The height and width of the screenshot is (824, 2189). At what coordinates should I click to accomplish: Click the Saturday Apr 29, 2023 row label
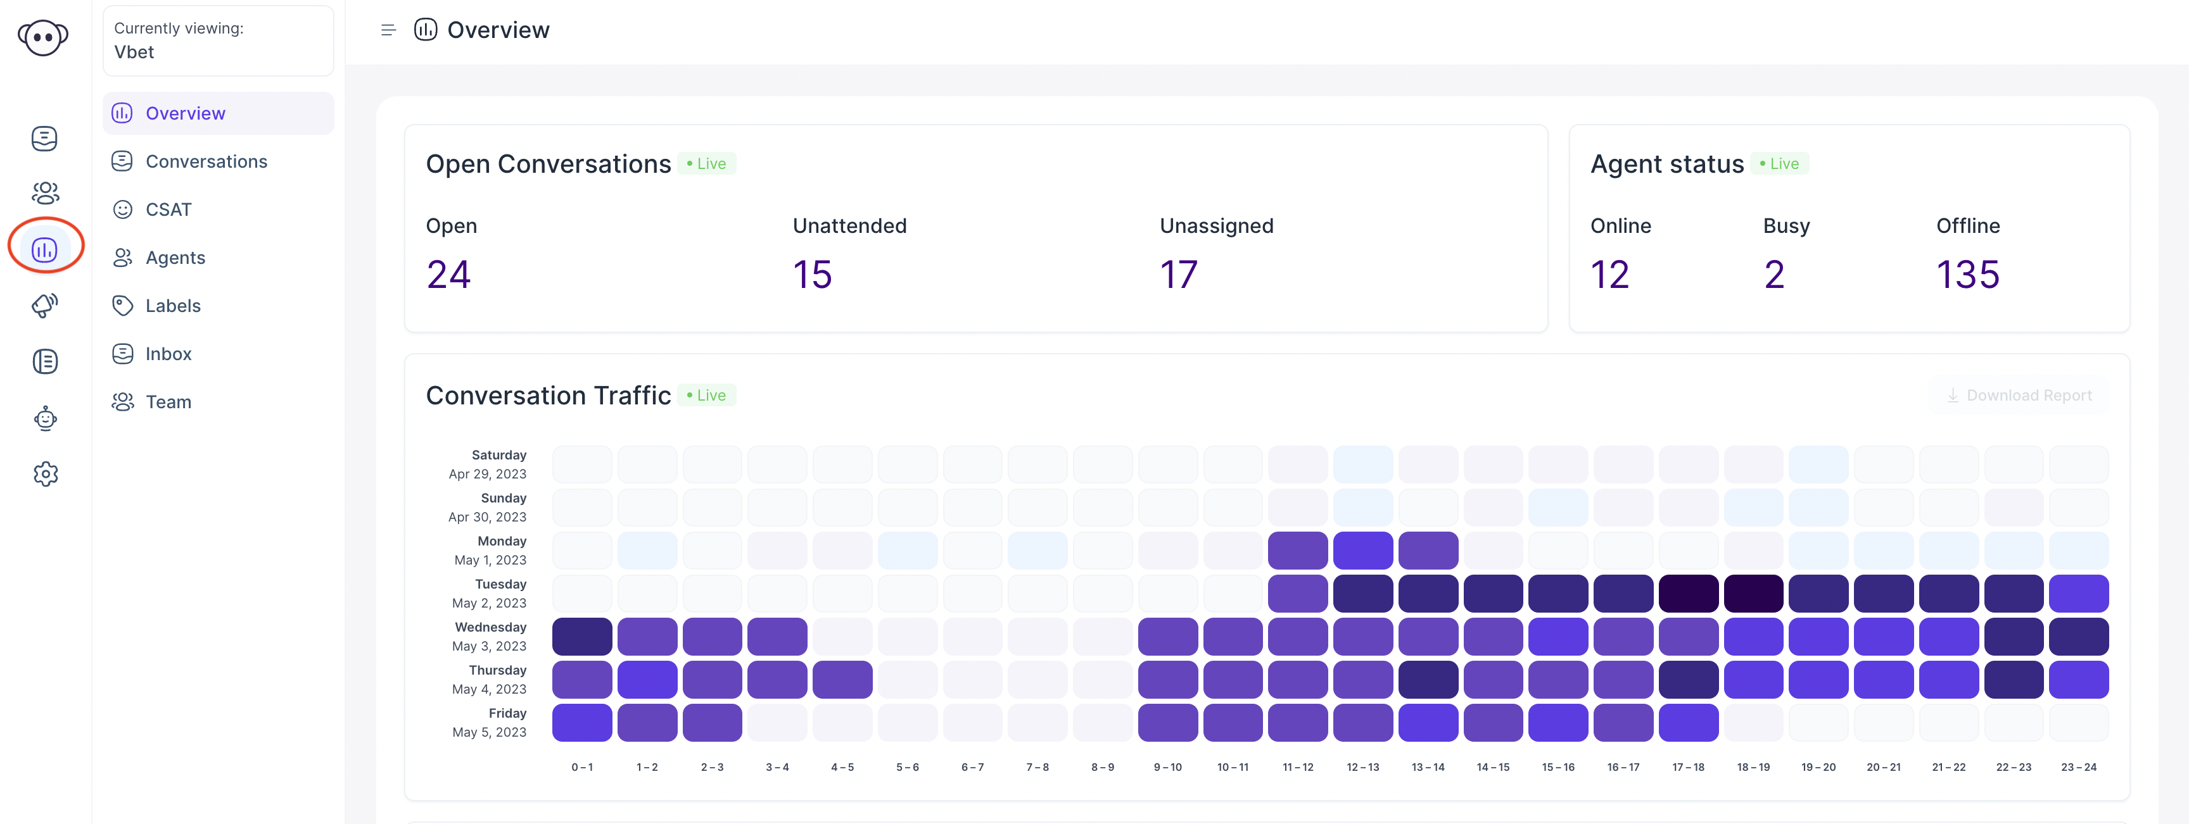pos(488,465)
